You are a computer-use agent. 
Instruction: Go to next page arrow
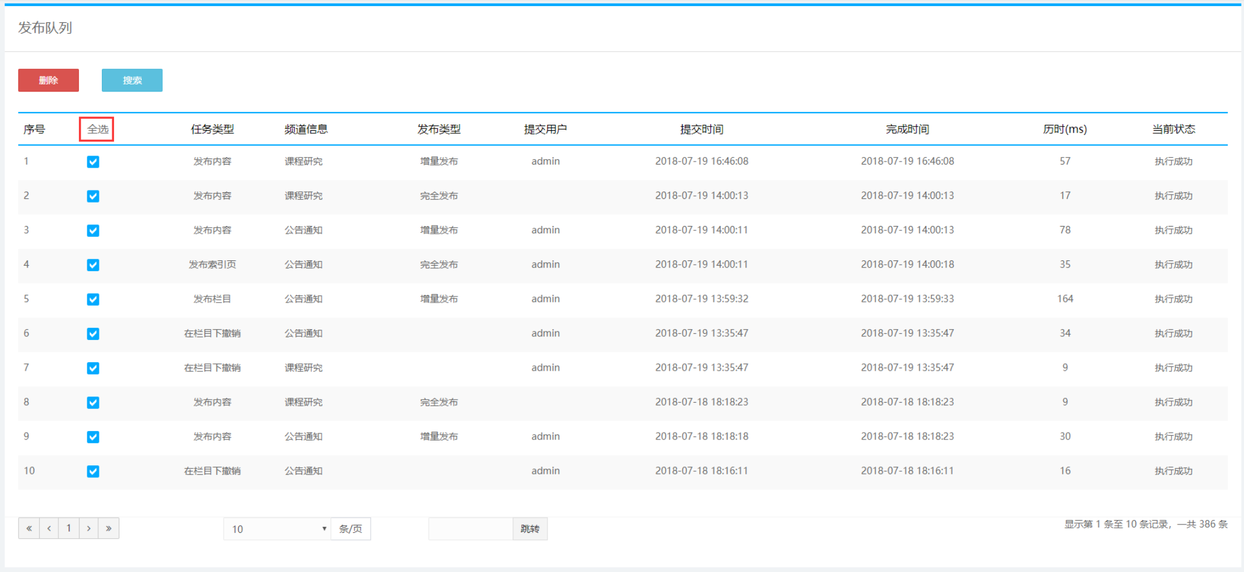point(89,529)
